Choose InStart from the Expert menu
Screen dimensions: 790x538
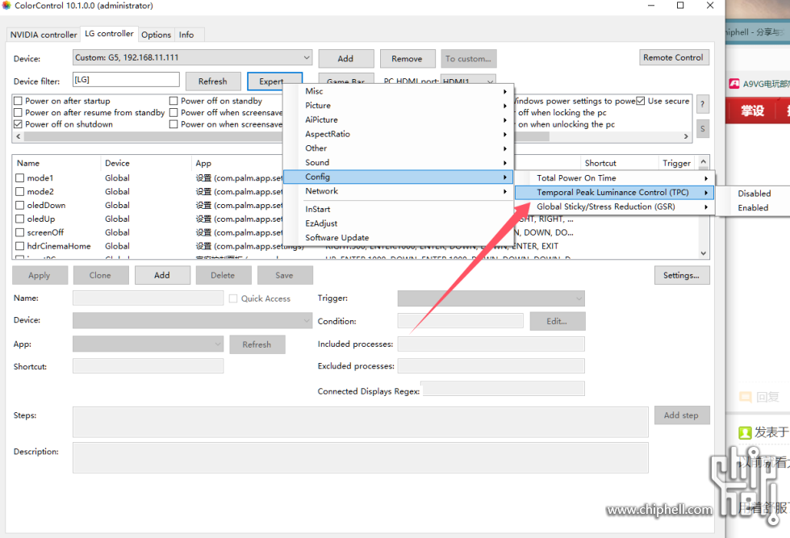point(398,209)
